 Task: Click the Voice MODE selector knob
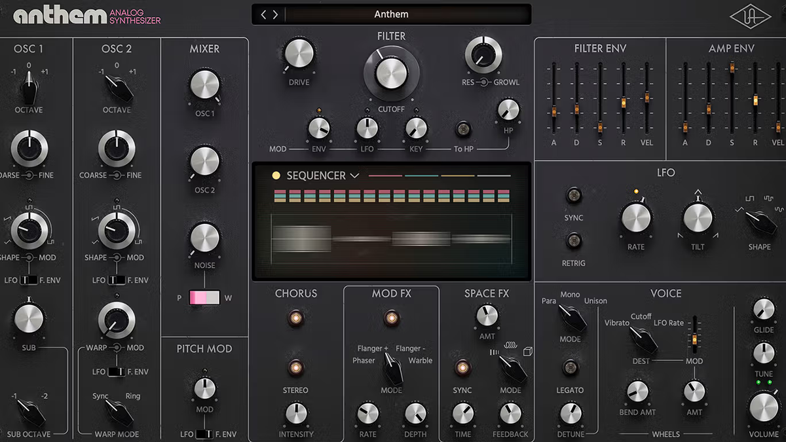coord(571,318)
